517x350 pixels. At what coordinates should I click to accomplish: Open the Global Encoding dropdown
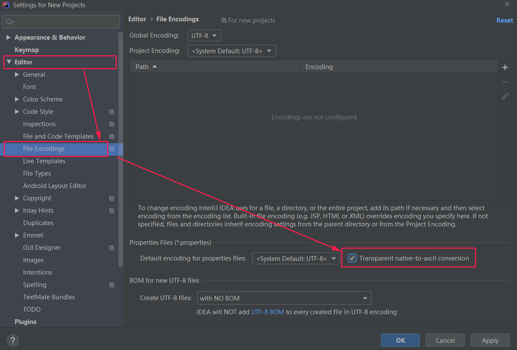coord(204,35)
